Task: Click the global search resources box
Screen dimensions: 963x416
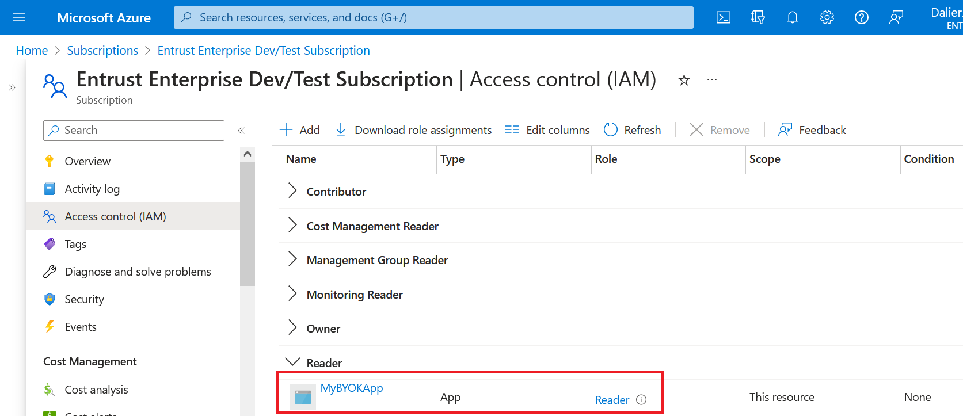Action: point(433,17)
